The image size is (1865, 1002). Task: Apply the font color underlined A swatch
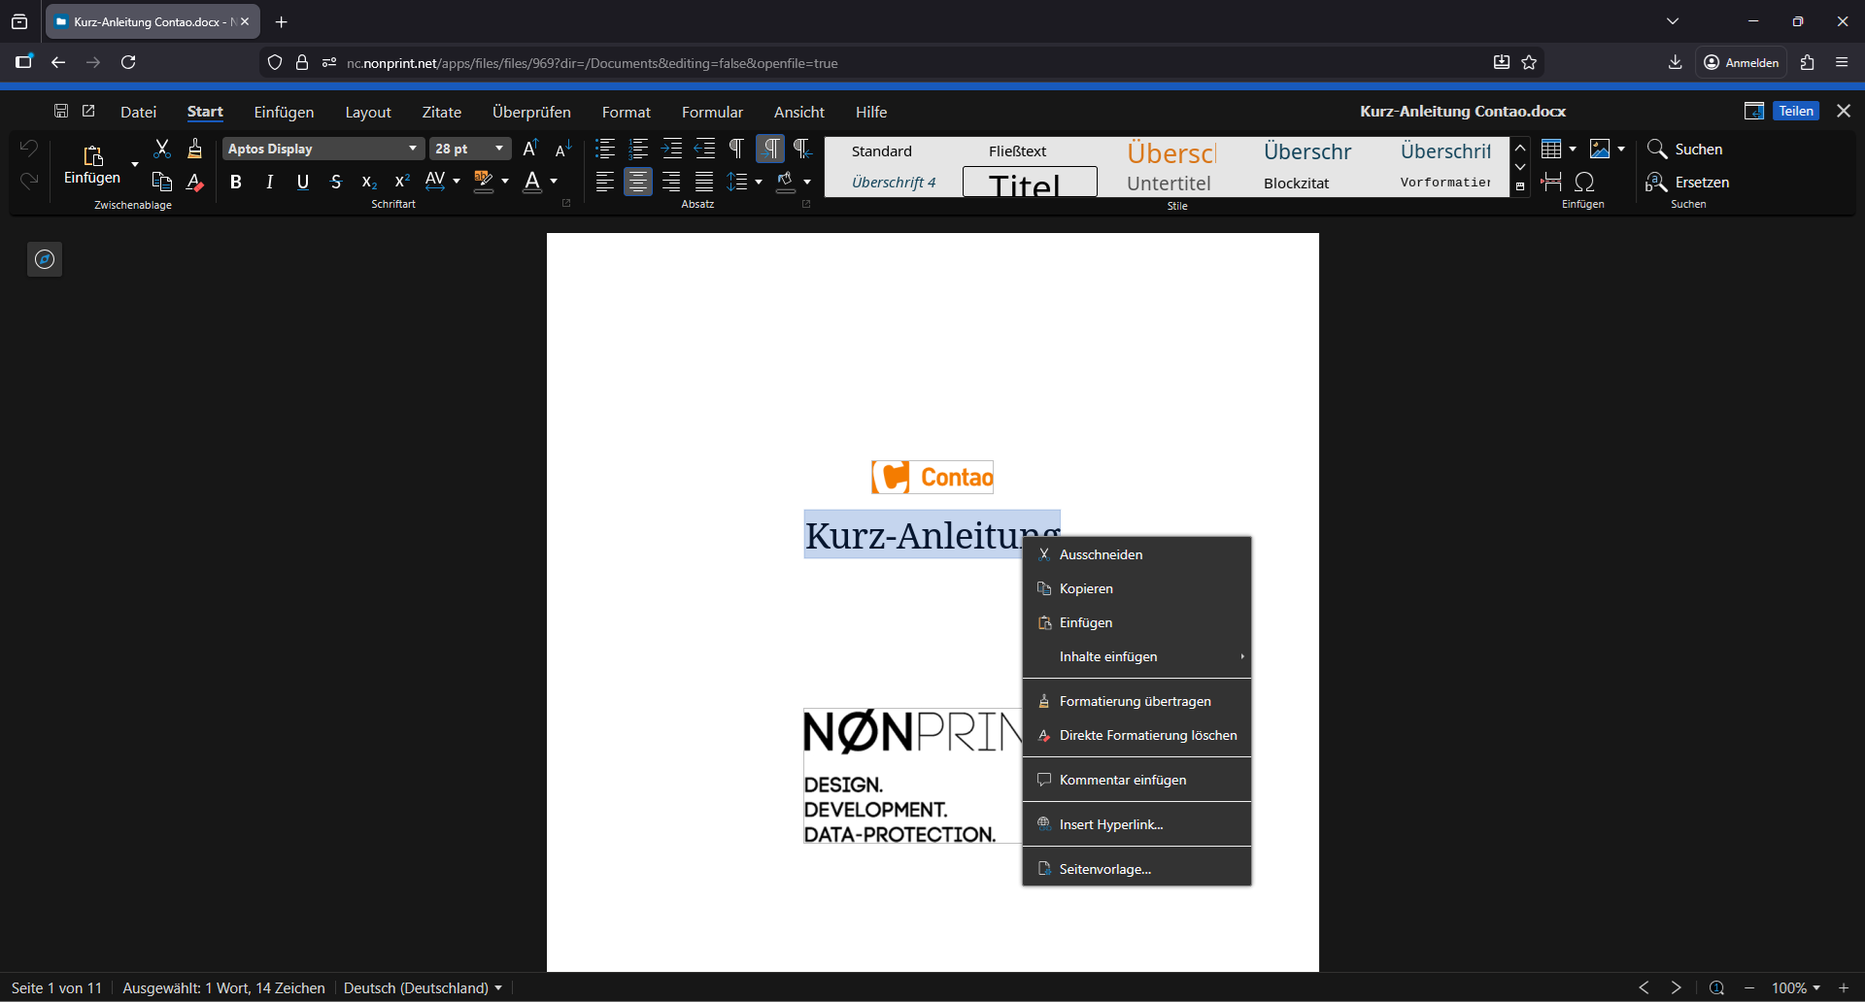[x=532, y=182]
